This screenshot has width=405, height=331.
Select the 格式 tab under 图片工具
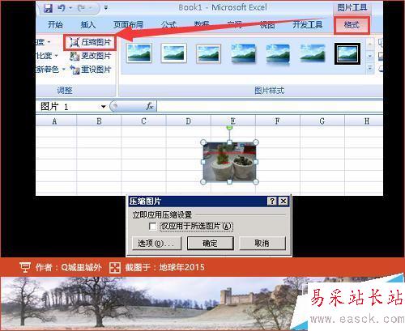tap(352, 25)
